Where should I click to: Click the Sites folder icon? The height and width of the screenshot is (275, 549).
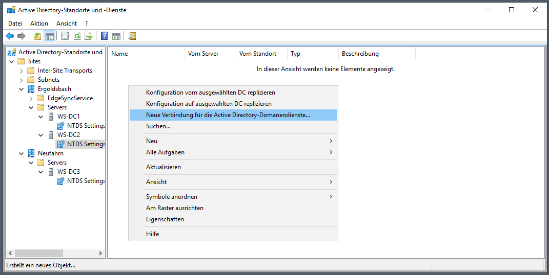pos(22,61)
